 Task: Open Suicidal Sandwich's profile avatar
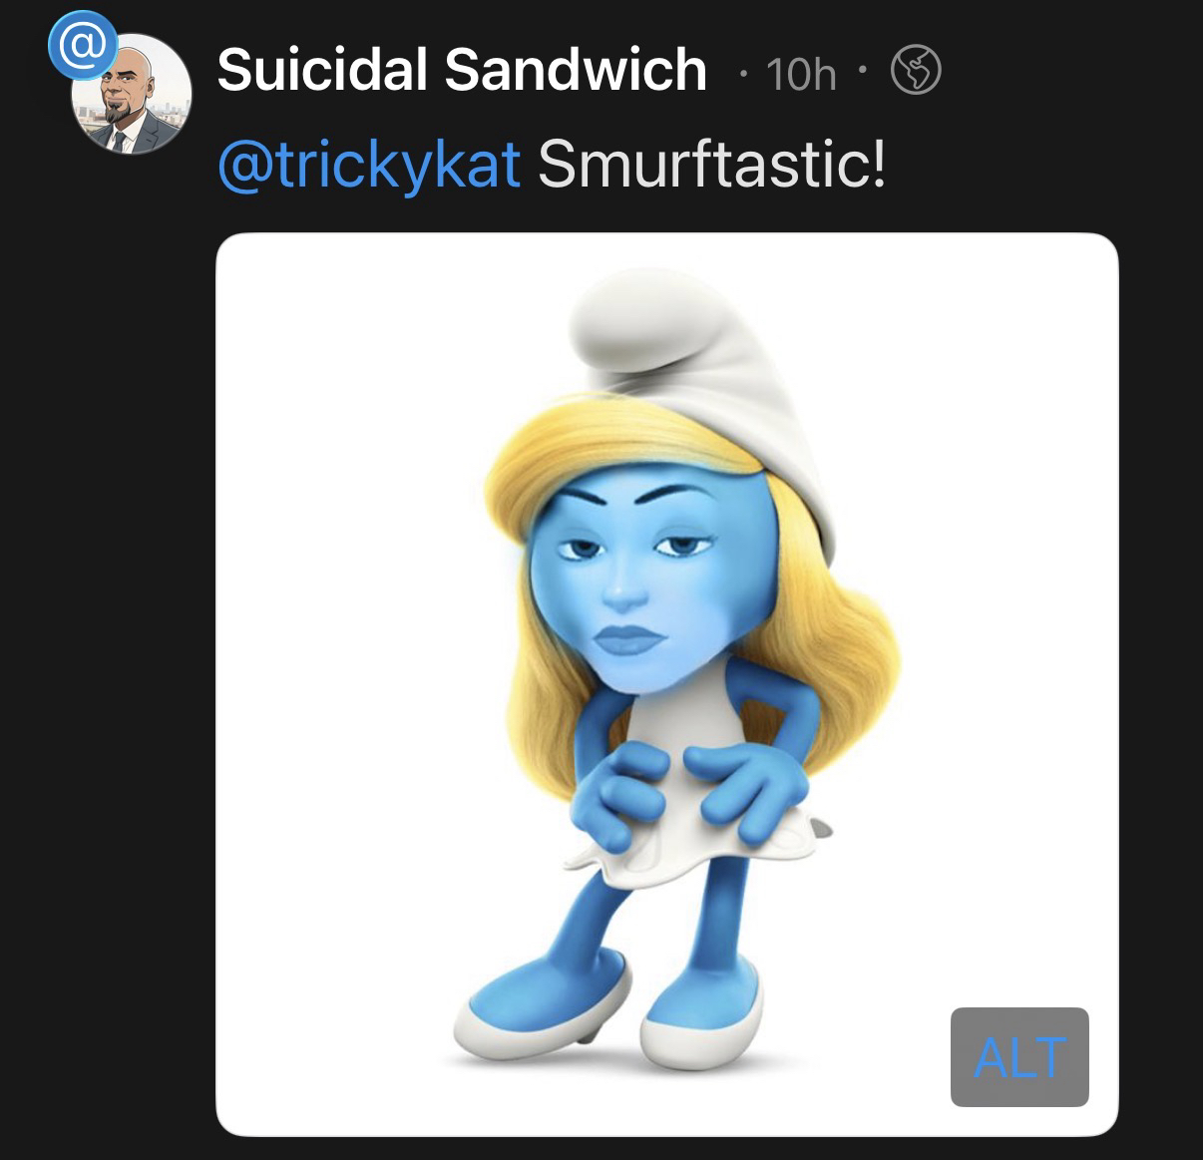point(133,97)
